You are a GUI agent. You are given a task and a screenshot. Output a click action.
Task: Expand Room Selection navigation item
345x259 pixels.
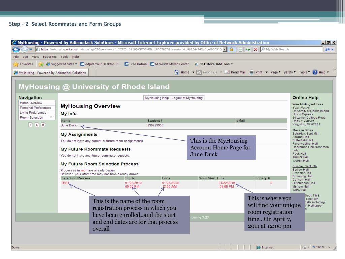(36, 118)
